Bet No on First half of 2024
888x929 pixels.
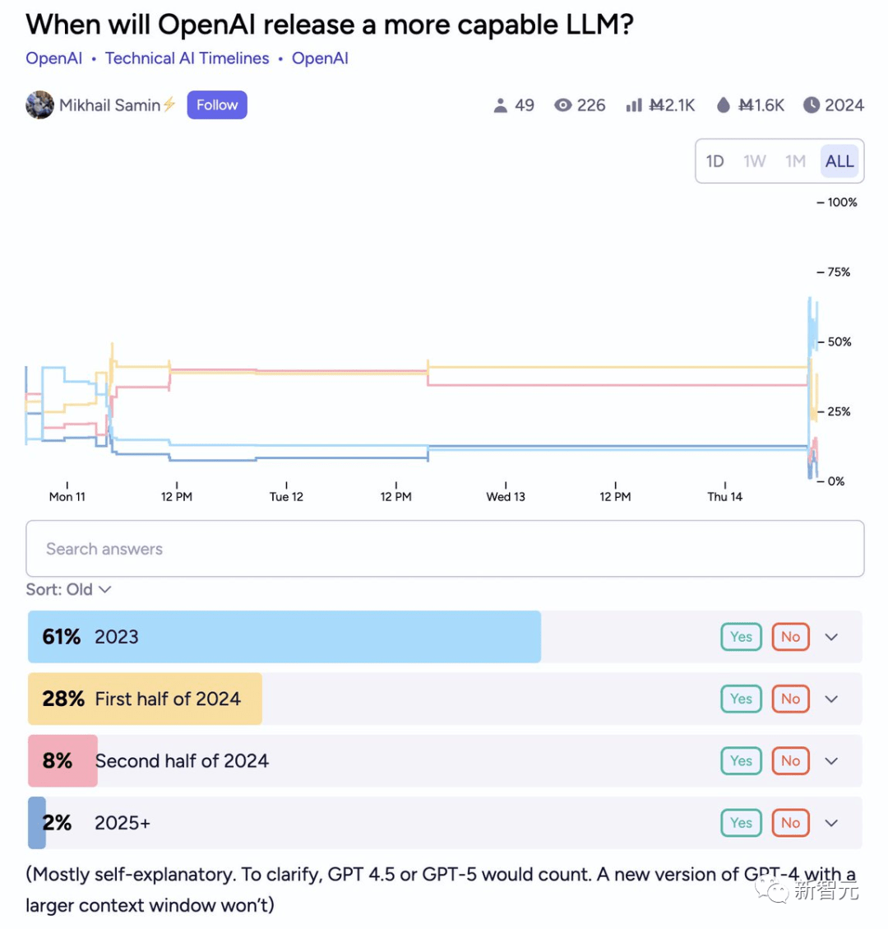(790, 699)
